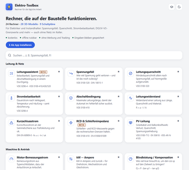Image resolution: width=189 pixels, height=170 pixels.
Task: Star the kW – Ampere calculator
Action: 119,157
